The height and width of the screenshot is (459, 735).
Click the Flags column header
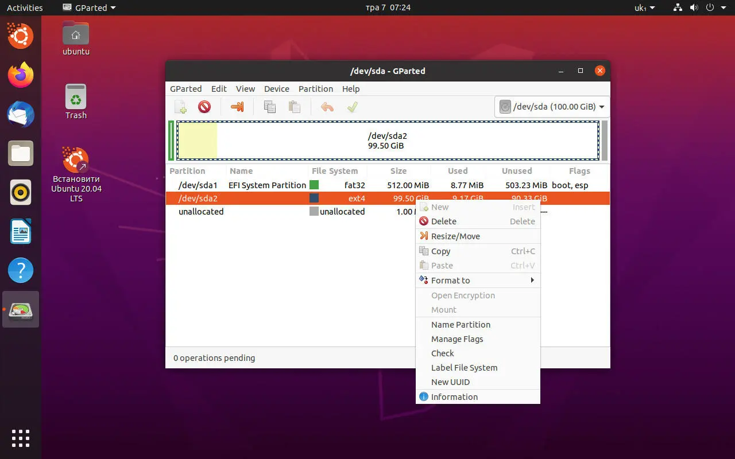point(579,171)
